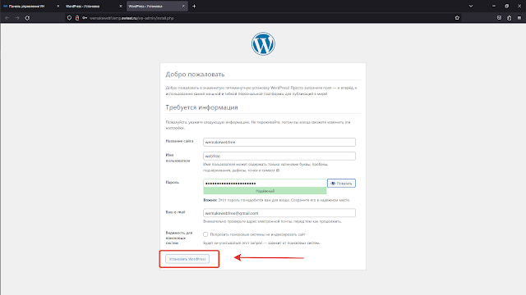Click the Установить WordPress button

tap(187, 259)
